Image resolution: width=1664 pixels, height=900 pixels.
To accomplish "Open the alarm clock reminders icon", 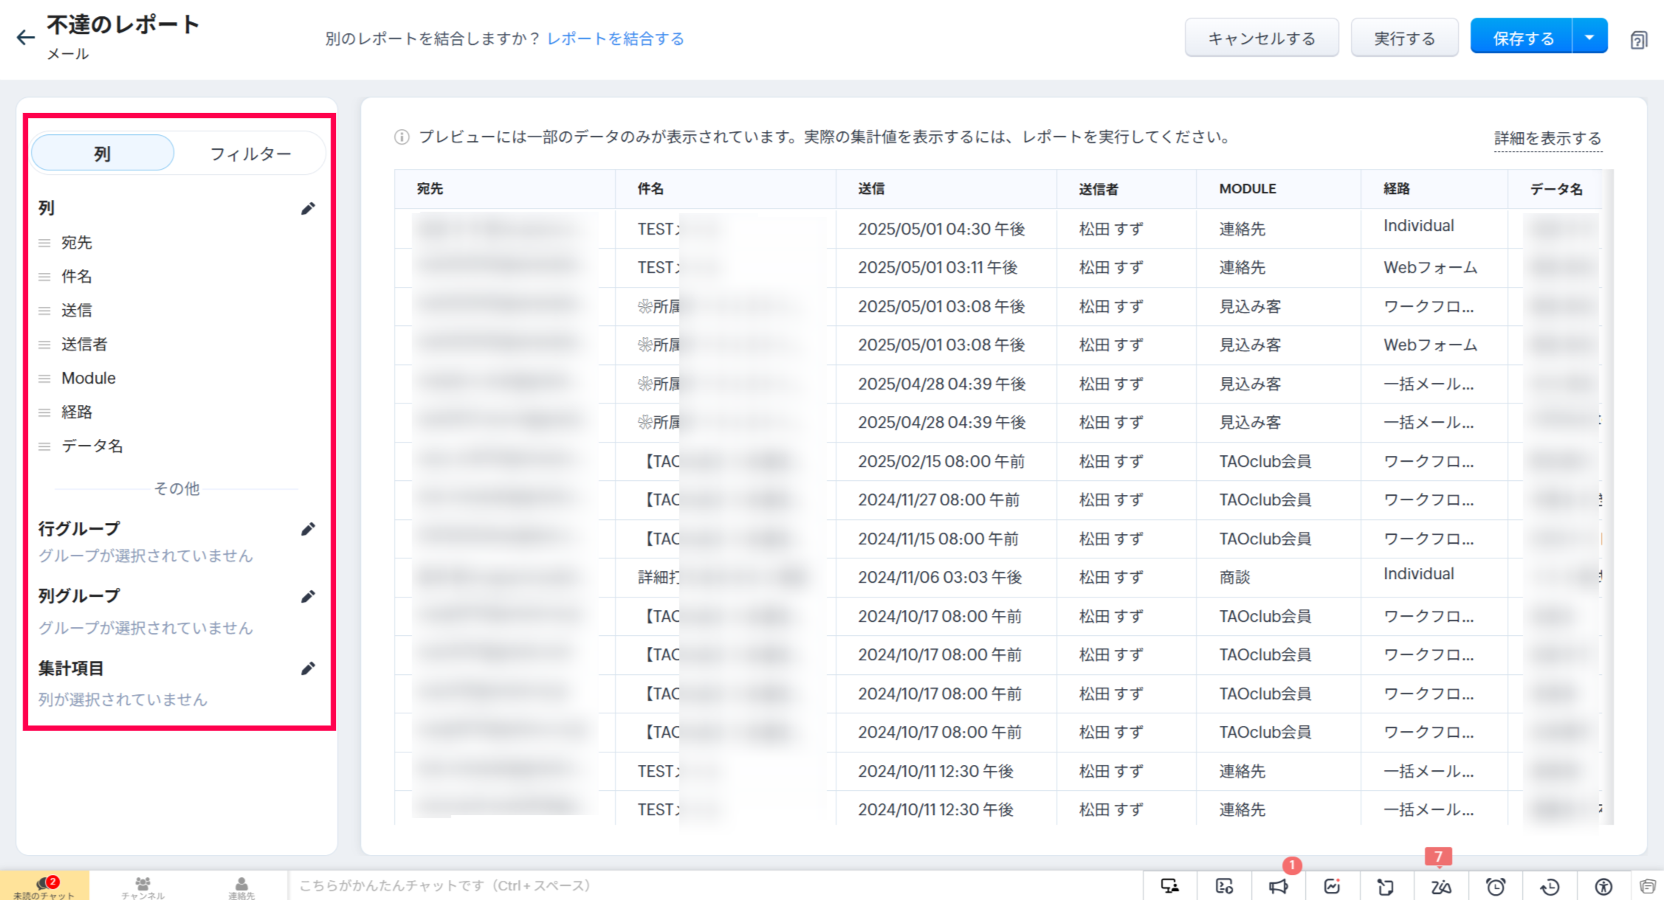I will tap(1496, 886).
